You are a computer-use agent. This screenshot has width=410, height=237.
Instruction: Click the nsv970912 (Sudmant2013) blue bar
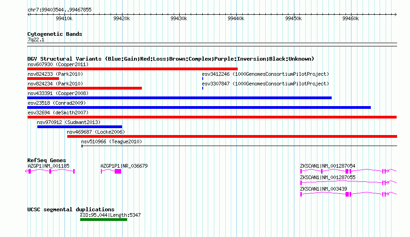tap(80, 127)
